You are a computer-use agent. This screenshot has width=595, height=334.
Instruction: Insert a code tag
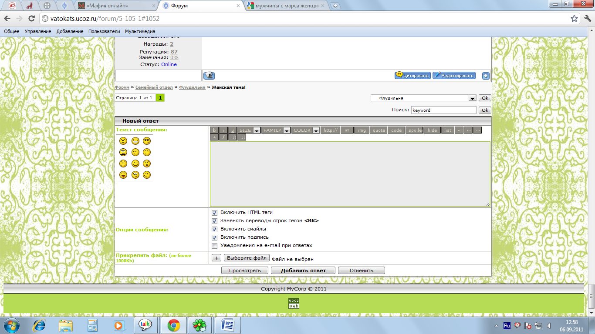tap(396, 130)
